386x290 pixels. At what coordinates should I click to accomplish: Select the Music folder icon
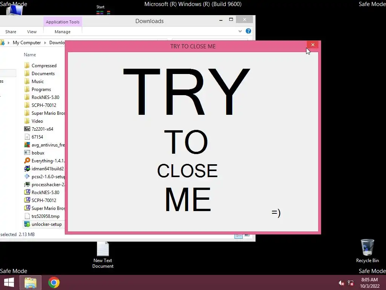pyautogui.click(x=27, y=82)
